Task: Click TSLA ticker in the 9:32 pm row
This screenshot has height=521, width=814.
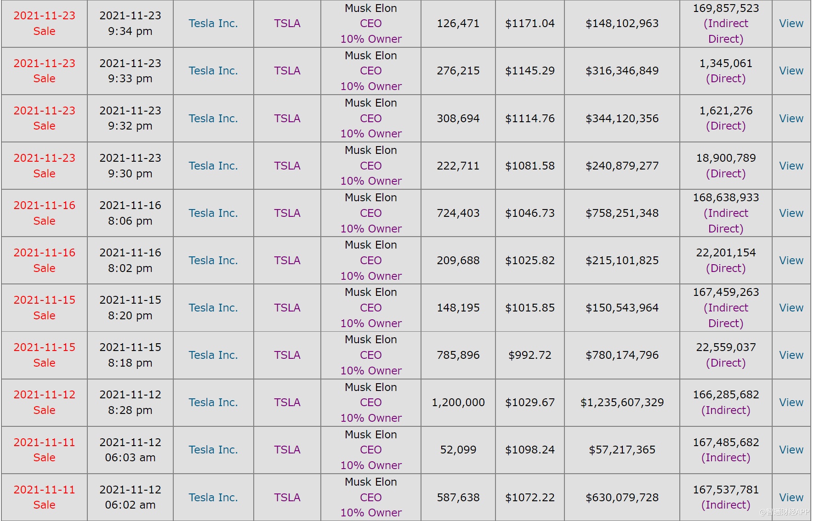Action: click(x=287, y=119)
